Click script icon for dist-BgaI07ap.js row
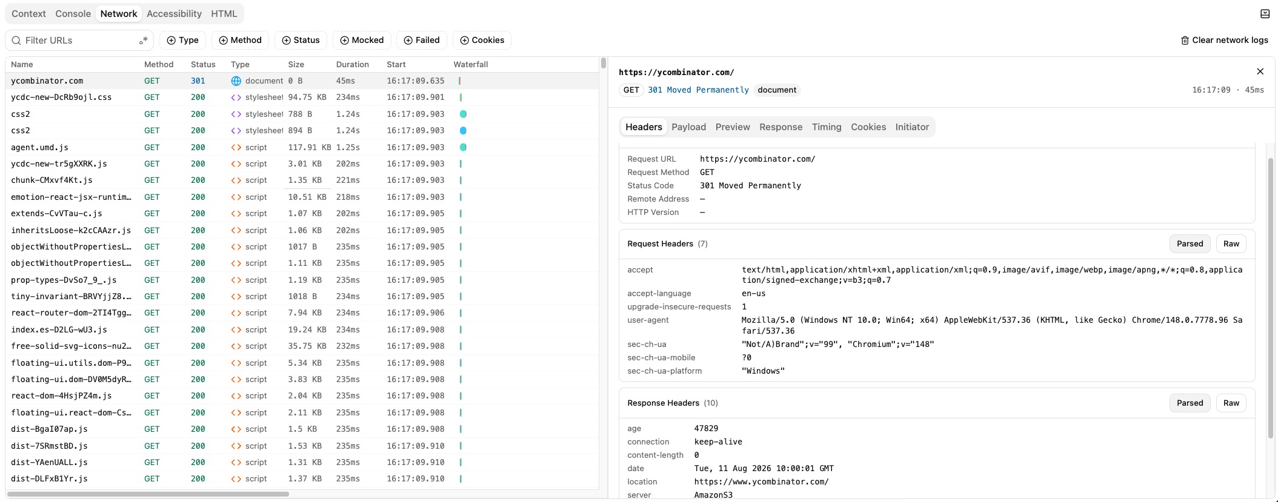 point(236,429)
